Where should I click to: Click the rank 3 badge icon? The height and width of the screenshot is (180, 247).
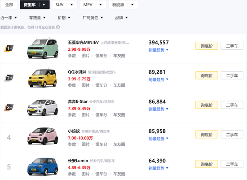(9, 107)
